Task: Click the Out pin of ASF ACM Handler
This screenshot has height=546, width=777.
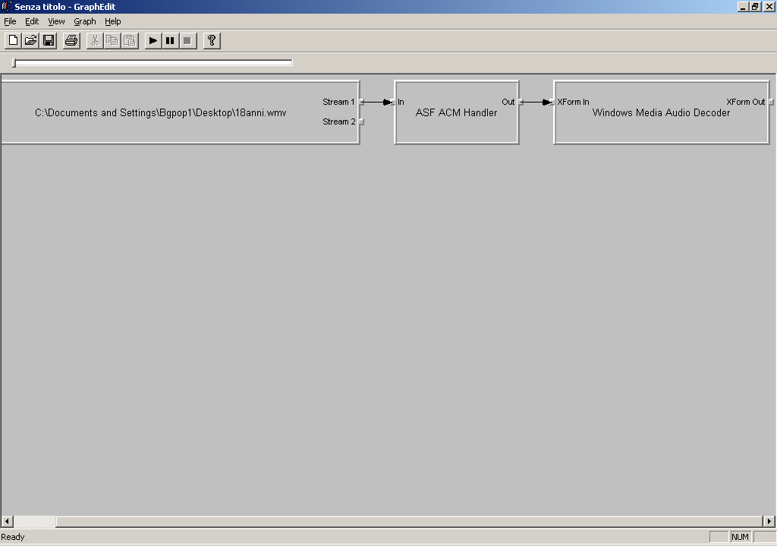Action: pyautogui.click(x=521, y=103)
